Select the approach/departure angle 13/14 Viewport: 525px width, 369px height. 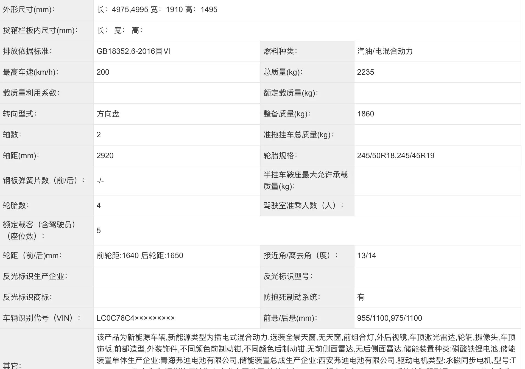(x=367, y=256)
